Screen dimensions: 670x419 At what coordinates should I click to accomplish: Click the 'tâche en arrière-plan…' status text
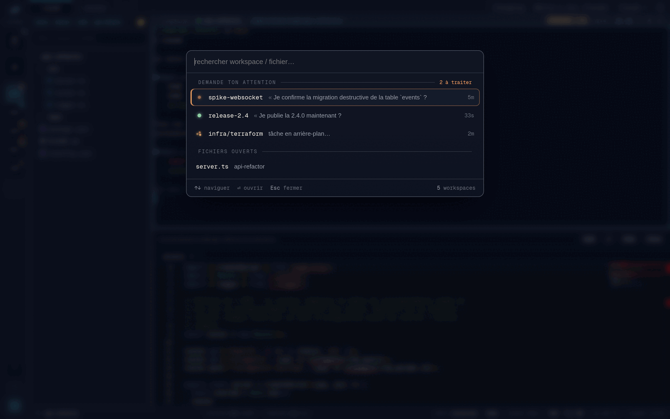[299, 134]
